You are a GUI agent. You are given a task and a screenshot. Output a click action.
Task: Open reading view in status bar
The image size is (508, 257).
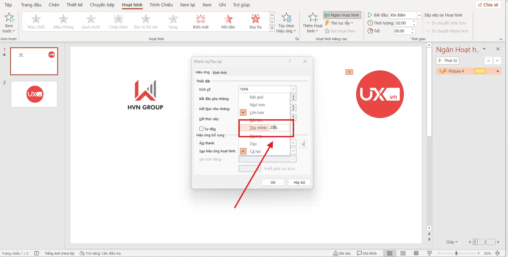pos(416,253)
